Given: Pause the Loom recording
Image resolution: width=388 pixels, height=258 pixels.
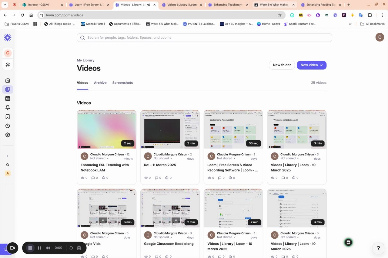Looking at the screenshot, I should click(39, 248).
